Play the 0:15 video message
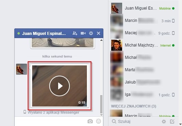 coord(60,86)
